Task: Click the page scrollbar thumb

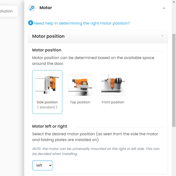Action: [x=174, y=80]
